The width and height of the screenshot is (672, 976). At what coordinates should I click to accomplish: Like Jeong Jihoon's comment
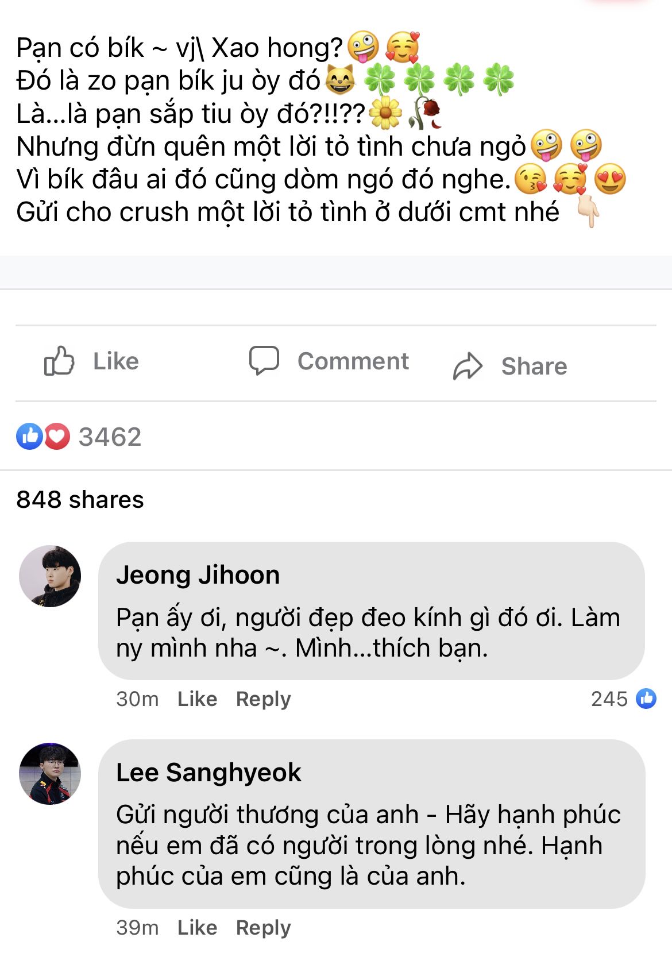[197, 699]
